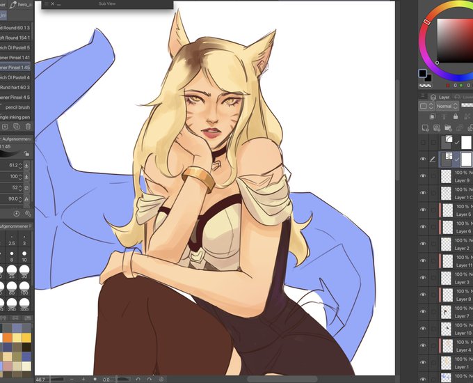Close the Sub View floating panel
Image resolution: width=473 pixels, height=383 pixels.
(x=53, y=3)
